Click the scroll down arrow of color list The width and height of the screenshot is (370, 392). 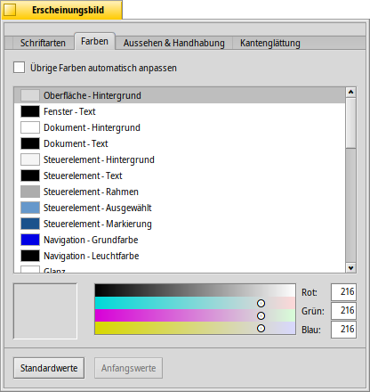pos(351,268)
